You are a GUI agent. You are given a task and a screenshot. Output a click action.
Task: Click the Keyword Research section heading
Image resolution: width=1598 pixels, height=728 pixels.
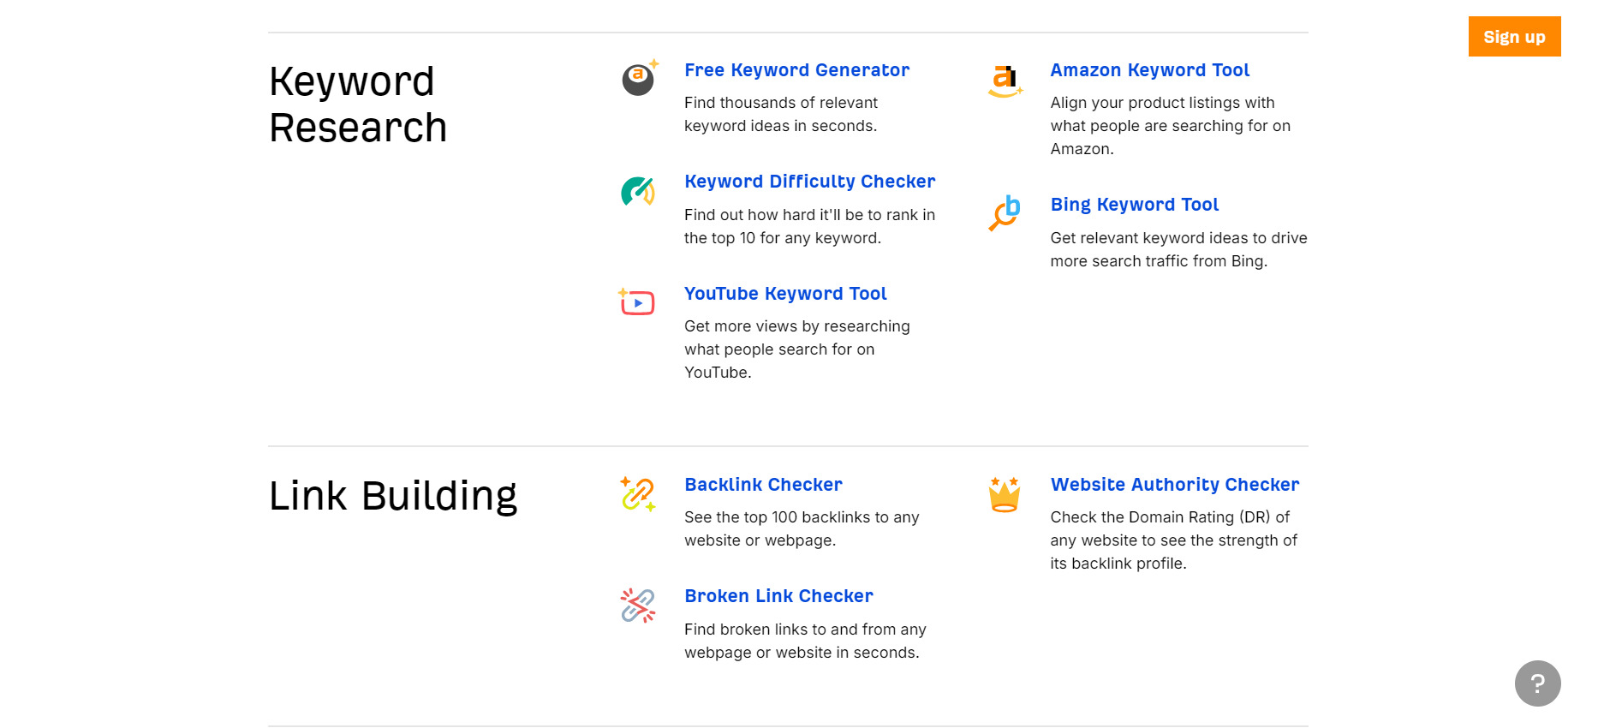click(358, 104)
